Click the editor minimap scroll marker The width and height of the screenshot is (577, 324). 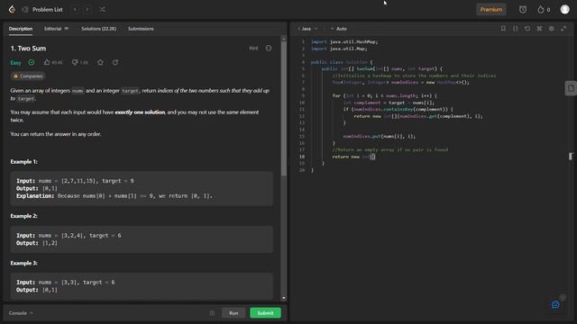click(571, 157)
